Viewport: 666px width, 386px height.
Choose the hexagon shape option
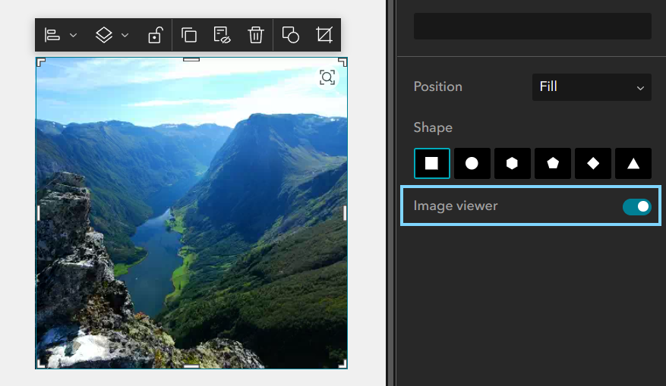tap(512, 163)
